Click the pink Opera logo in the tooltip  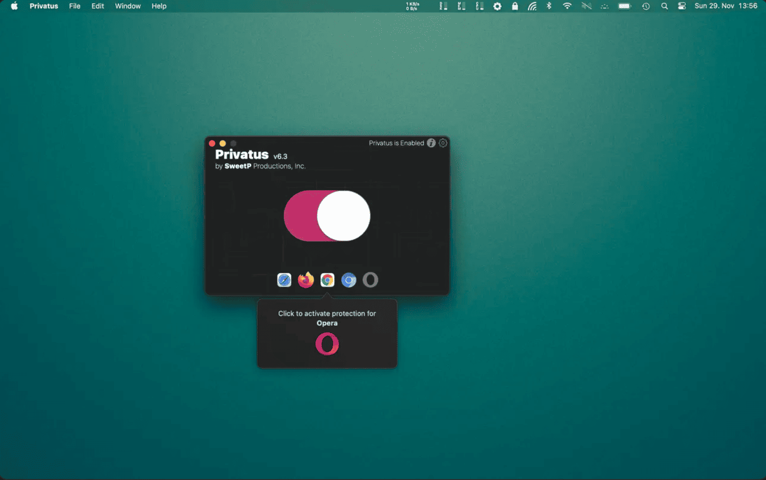point(327,344)
